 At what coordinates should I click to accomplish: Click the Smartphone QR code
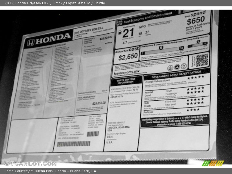(202, 60)
